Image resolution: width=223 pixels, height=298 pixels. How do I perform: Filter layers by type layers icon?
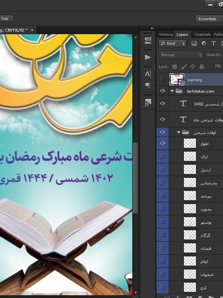[x=213, y=43]
